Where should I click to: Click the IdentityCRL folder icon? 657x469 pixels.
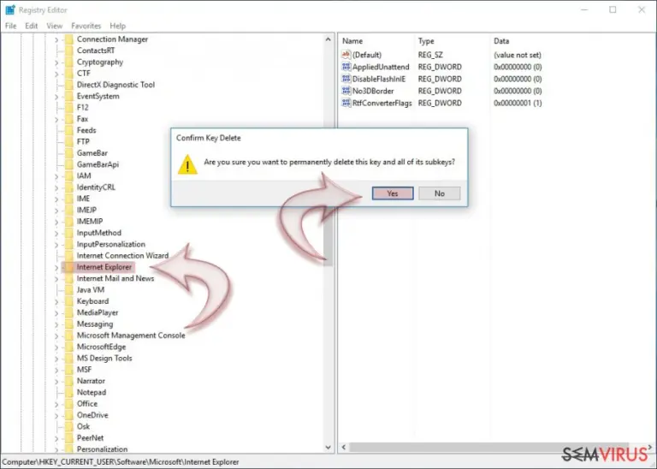tap(69, 187)
